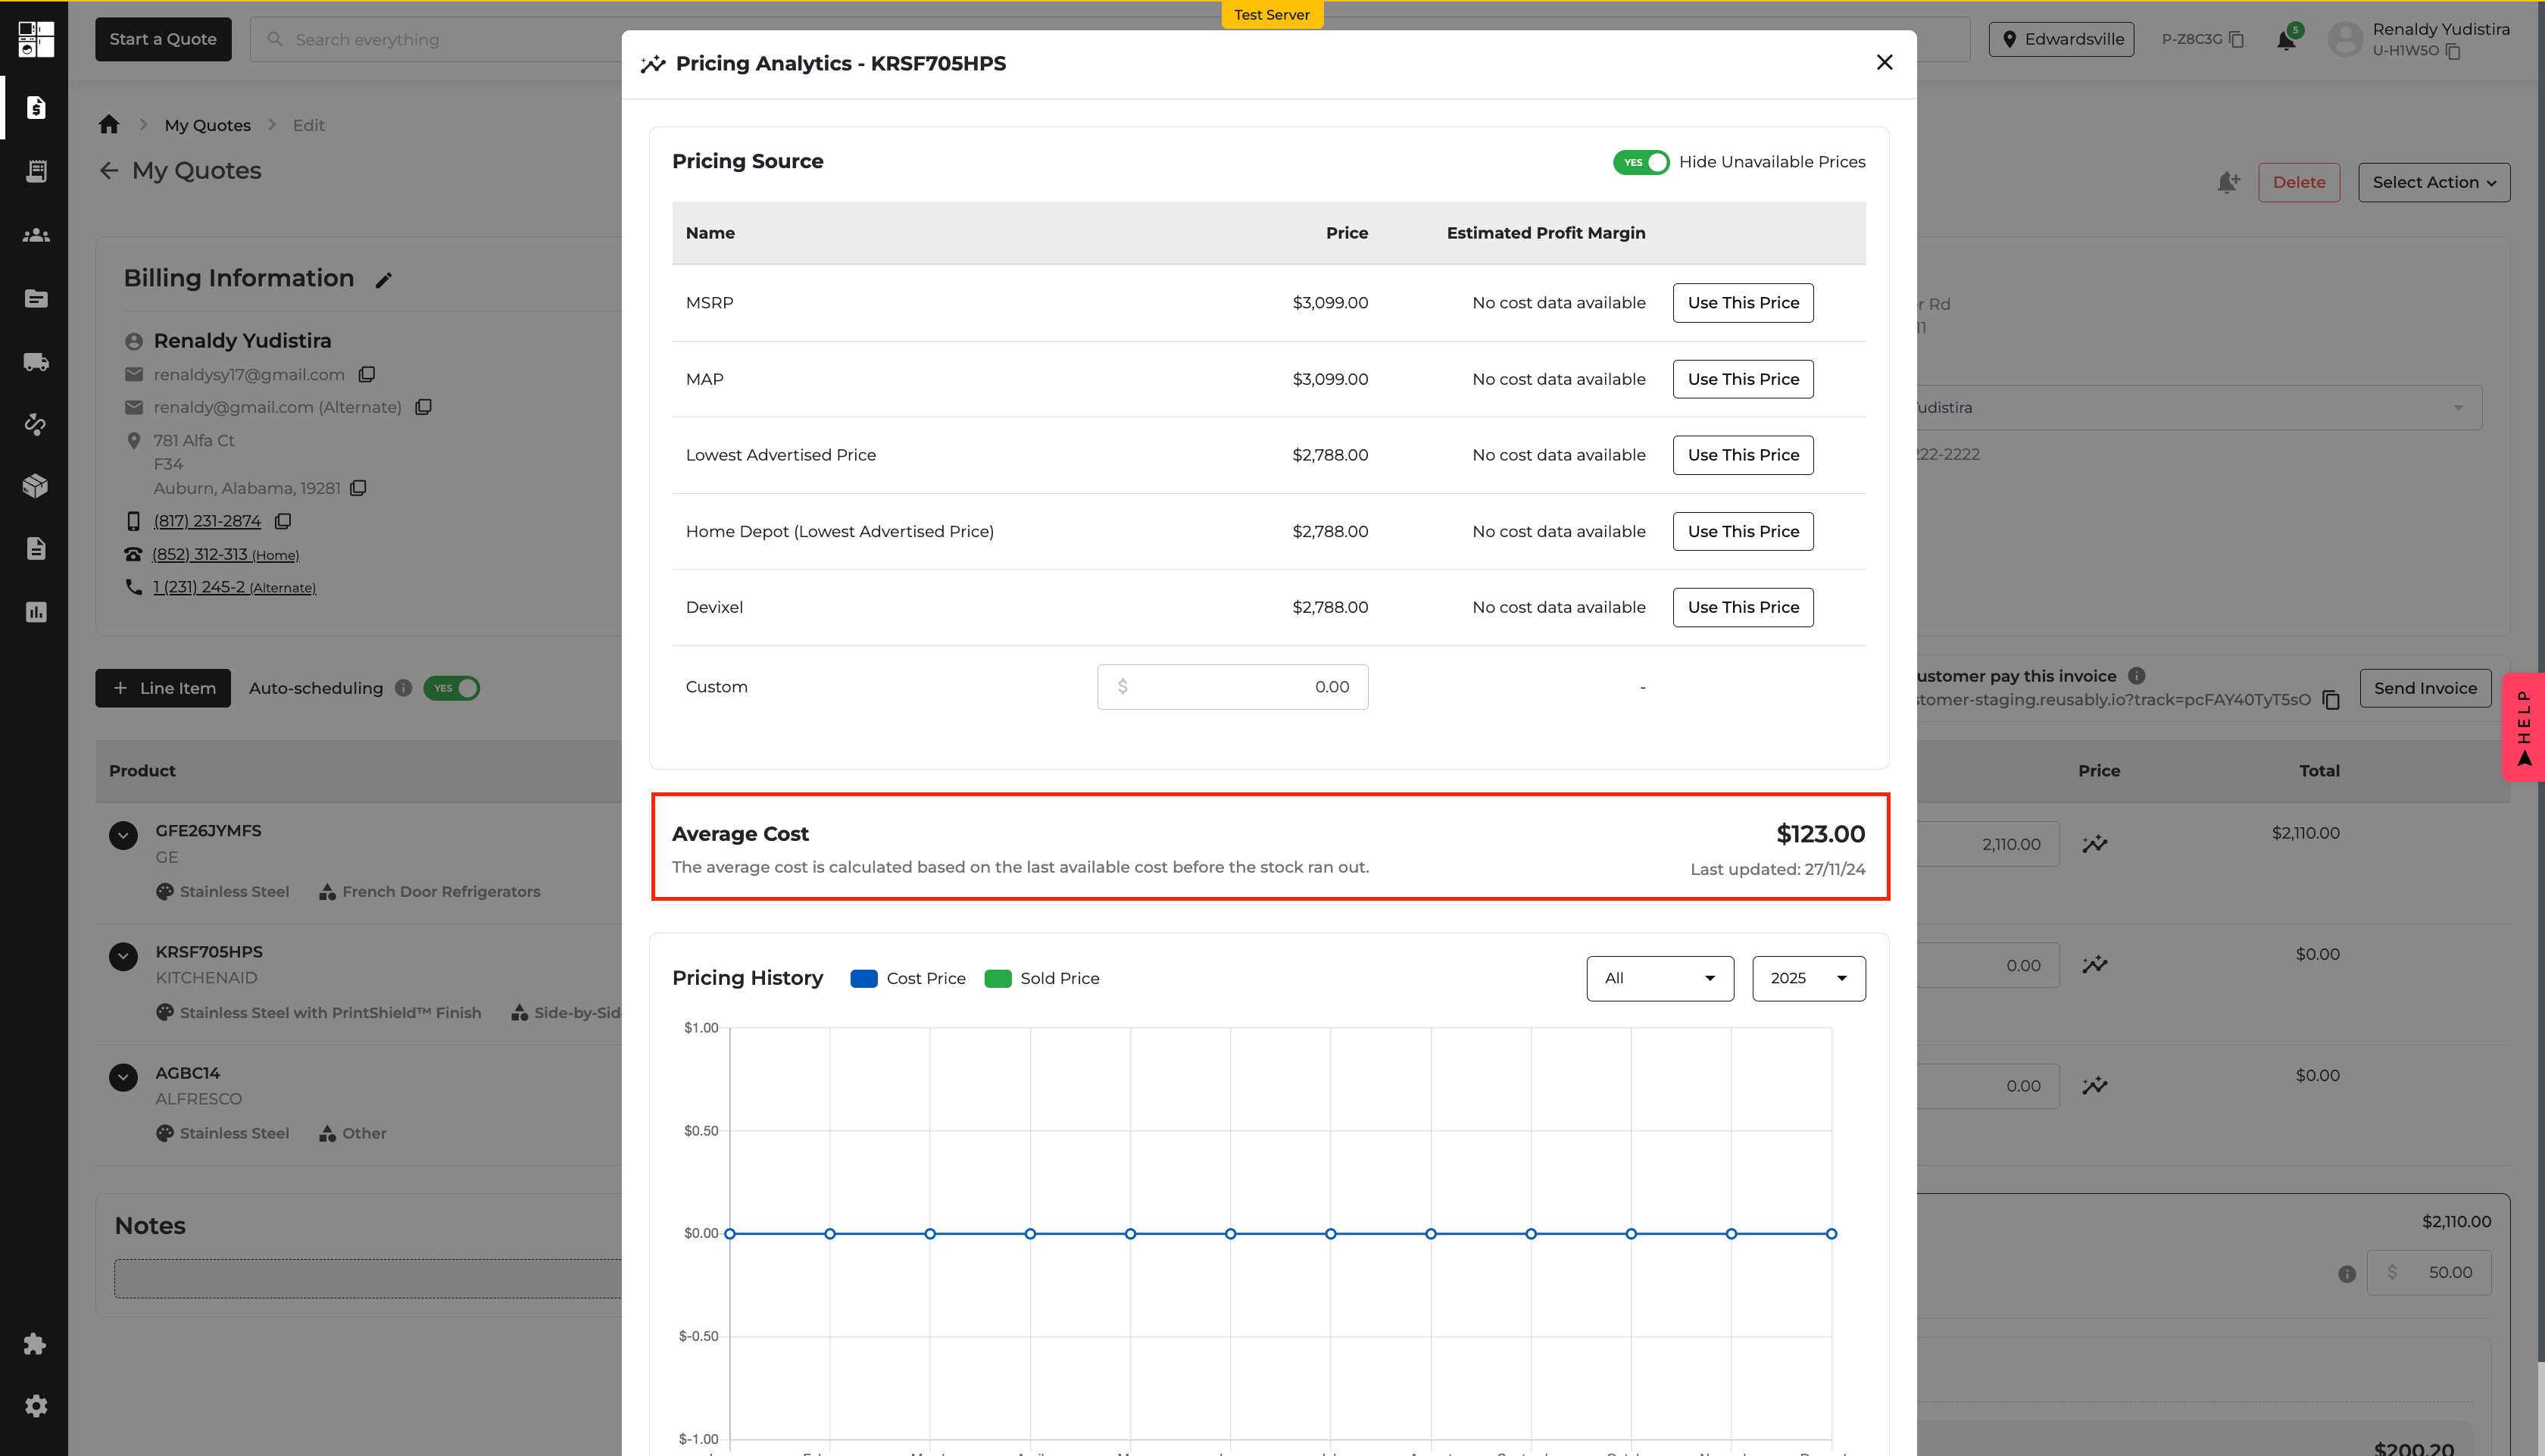Edit Billing Information with pencil icon
The height and width of the screenshot is (1456, 2545).
(384, 280)
